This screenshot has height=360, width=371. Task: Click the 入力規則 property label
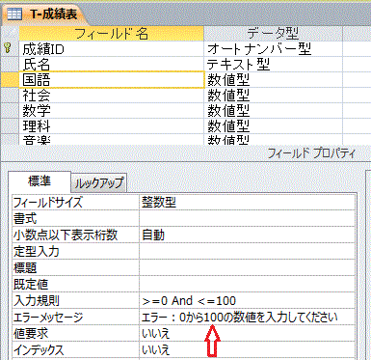(x=76, y=300)
